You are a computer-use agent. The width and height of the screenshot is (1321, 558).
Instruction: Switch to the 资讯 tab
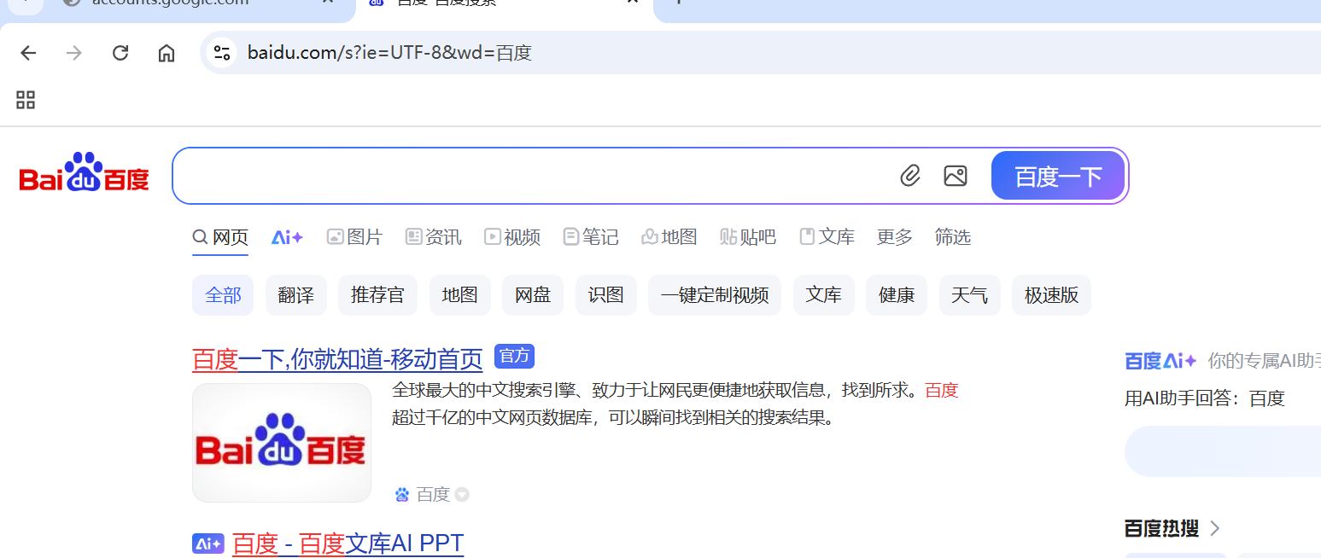(434, 237)
